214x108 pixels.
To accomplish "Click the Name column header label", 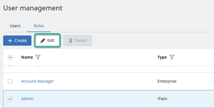I will [27, 57].
